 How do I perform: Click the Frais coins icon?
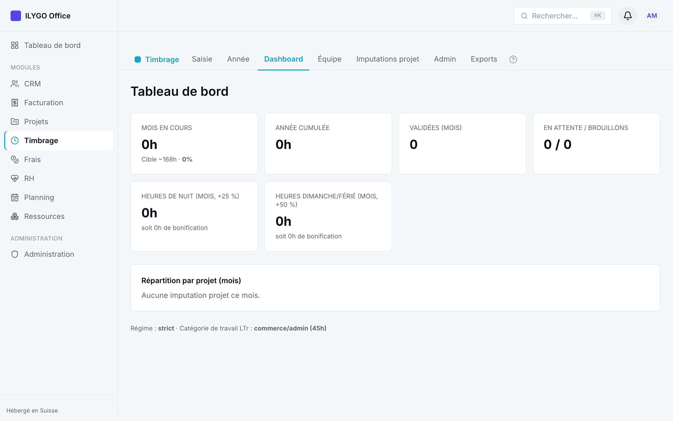tap(15, 159)
